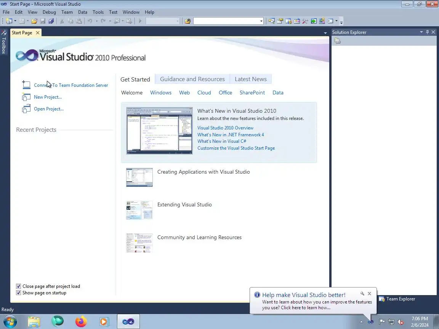Open the Debug menu

point(49,12)
